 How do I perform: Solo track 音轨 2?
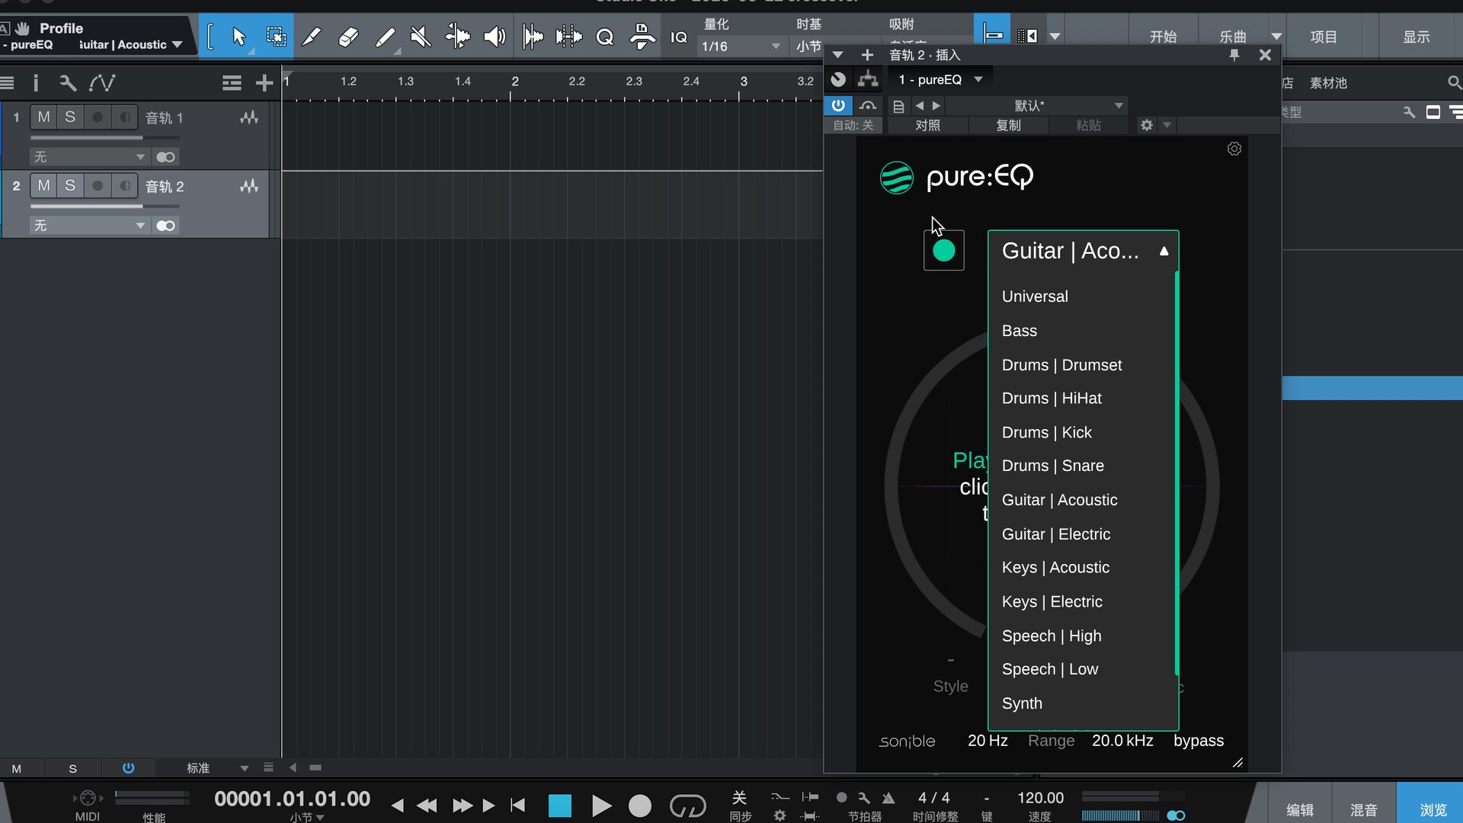click(x=70, y=186)
